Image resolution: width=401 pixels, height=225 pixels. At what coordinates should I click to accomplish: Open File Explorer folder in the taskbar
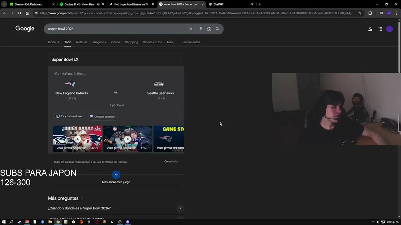click(x=50, y=222)
